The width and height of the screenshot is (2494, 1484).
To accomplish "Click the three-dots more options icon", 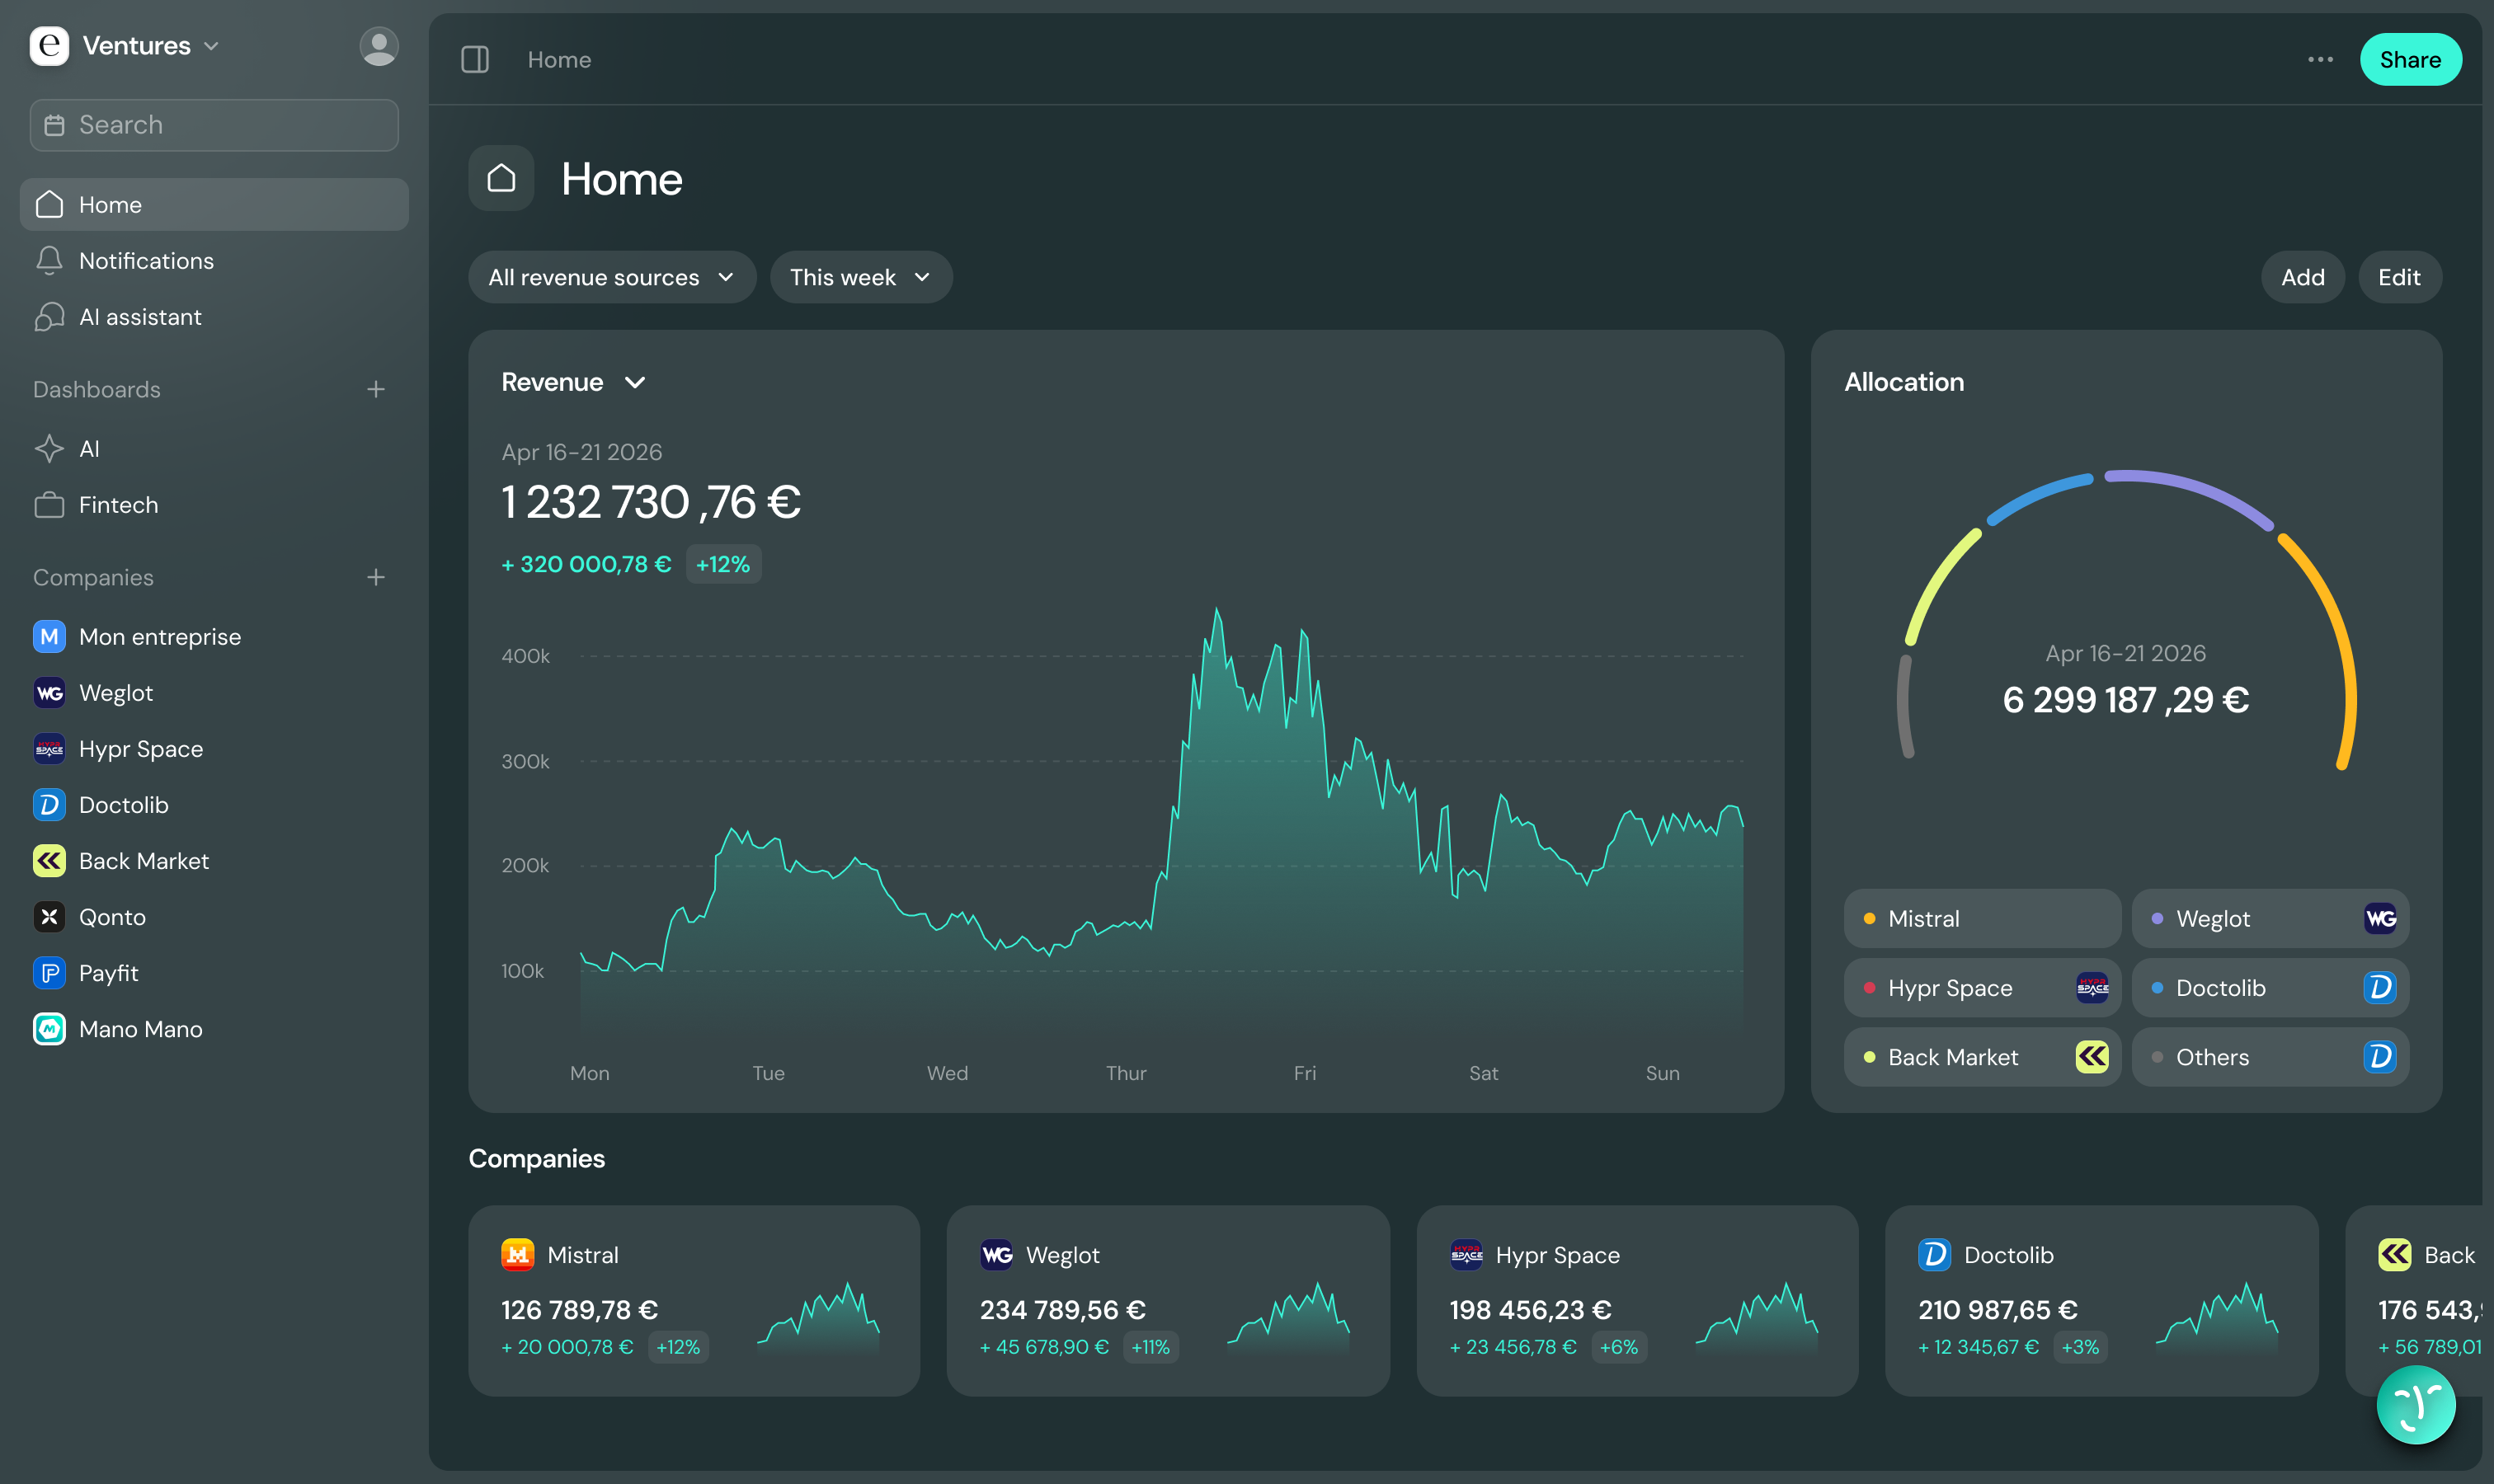I will tap(2320, 60).
